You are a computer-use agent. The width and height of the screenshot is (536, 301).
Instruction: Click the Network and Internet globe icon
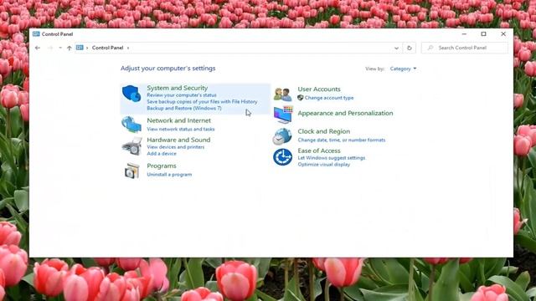coord(131,125)
